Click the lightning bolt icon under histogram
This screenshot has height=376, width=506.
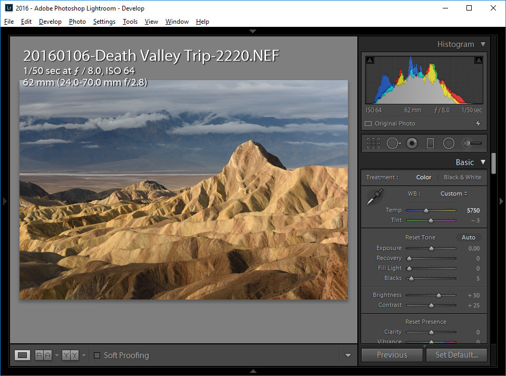pyautogui.click(x=478, y=123)
